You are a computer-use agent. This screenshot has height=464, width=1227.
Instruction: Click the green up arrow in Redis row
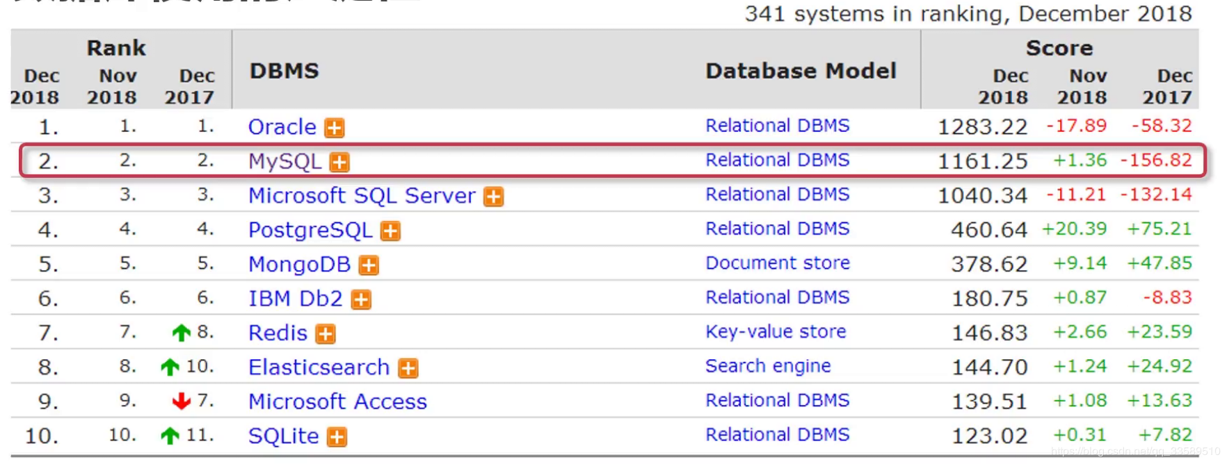[x=181, y=333]
